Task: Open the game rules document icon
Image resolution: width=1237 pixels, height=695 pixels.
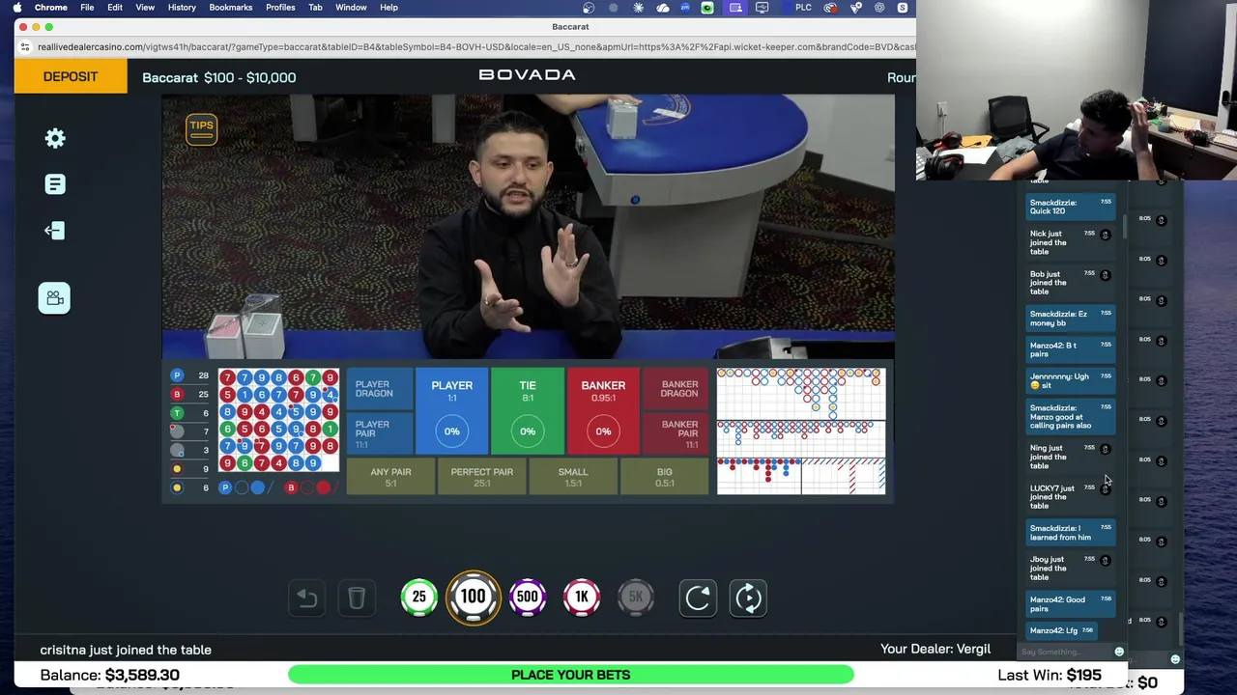Action: click(55, 184)
